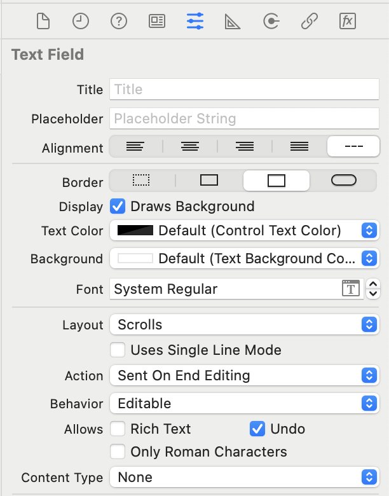389x496 pixels.
Task: Enable Rich Text checkbox
Action: tap(118, 429)
